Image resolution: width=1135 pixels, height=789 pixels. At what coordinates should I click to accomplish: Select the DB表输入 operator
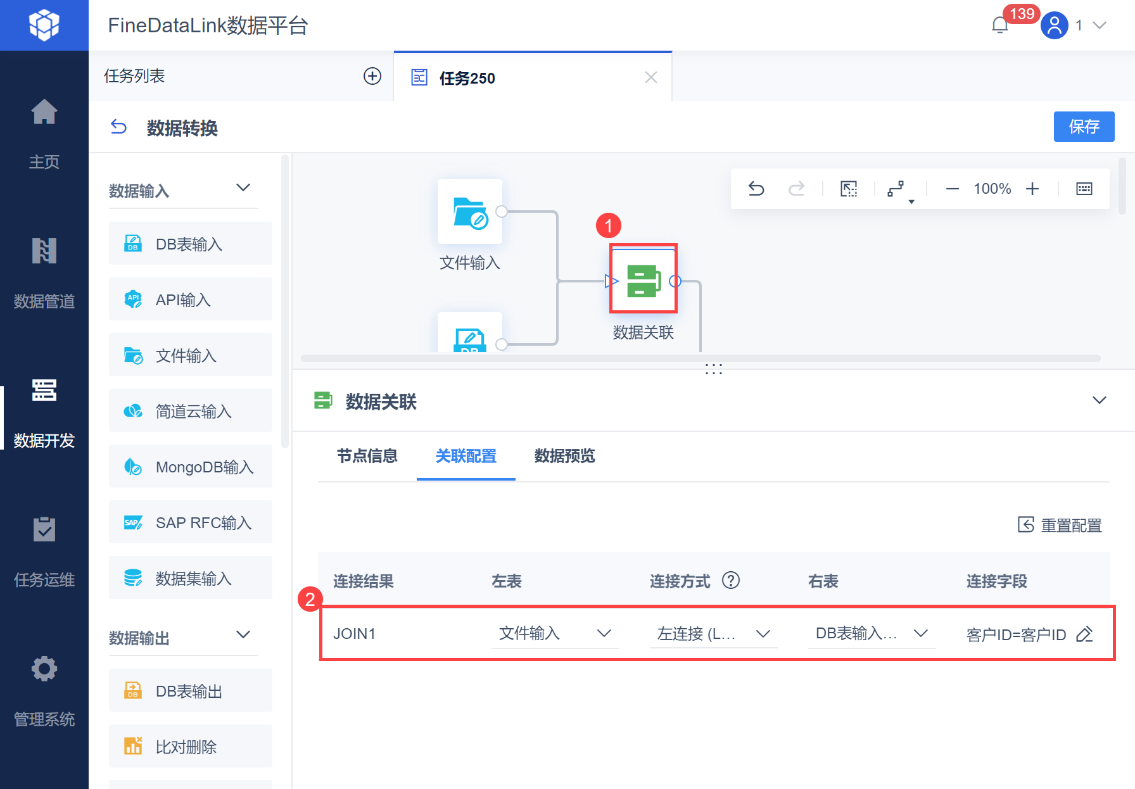[191, 244]
